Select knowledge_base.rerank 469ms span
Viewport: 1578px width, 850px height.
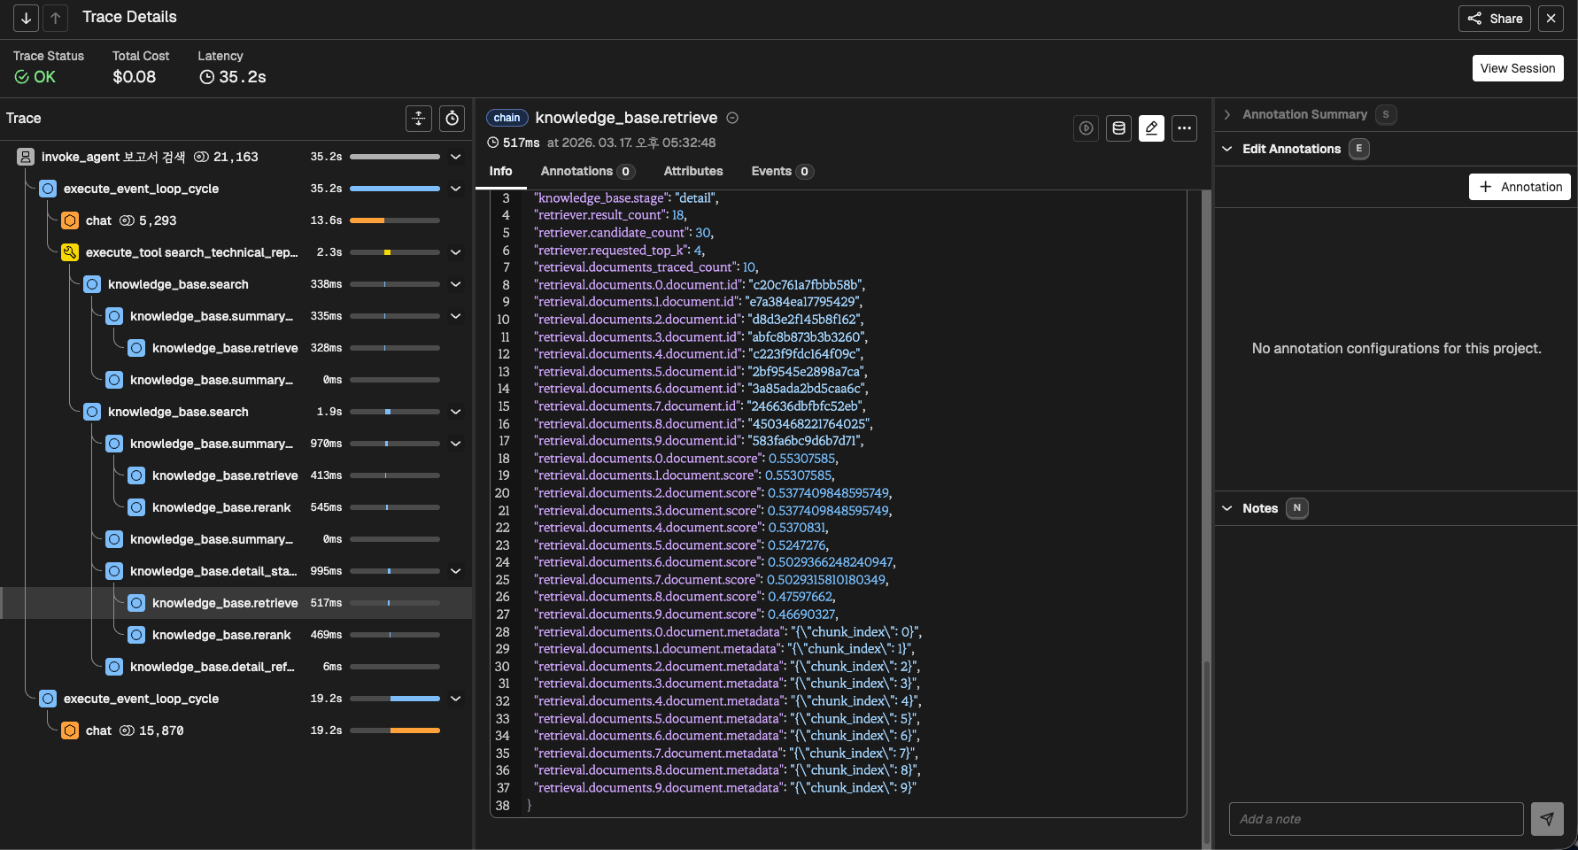tap(236, 635)
